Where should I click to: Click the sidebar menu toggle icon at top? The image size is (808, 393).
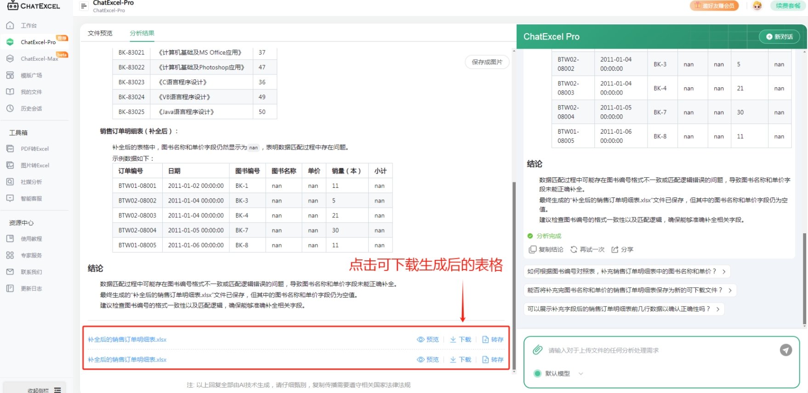click(84, 6)
